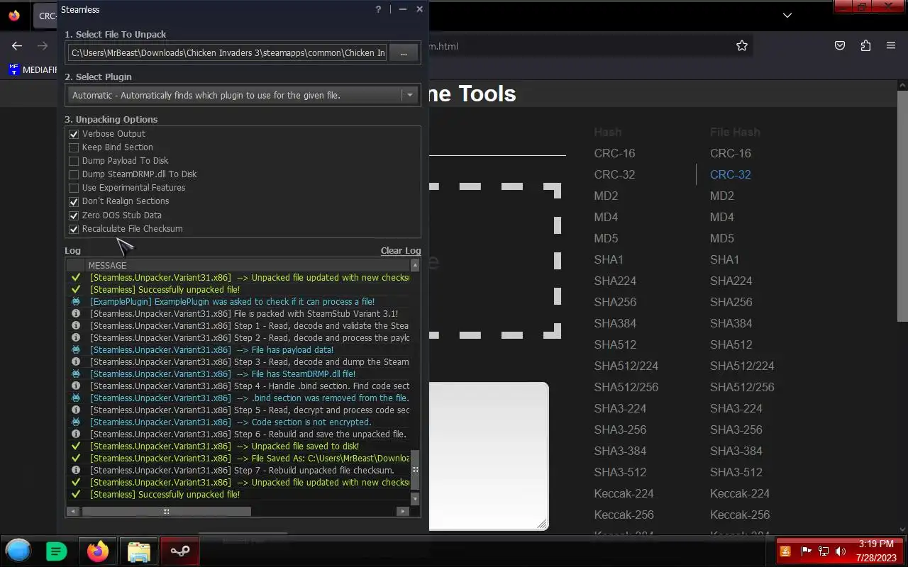Open File Explorer from the taskbar

point(139,551)
